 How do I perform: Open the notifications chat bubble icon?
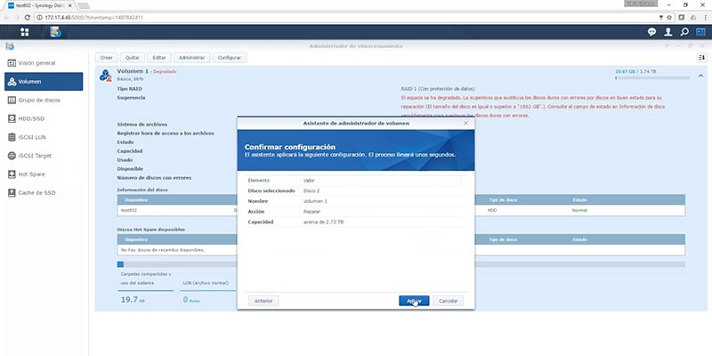point(651,32)
